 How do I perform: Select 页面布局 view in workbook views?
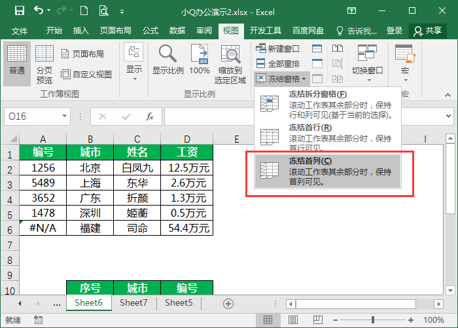pyautogui.click(x=82, y=54)
